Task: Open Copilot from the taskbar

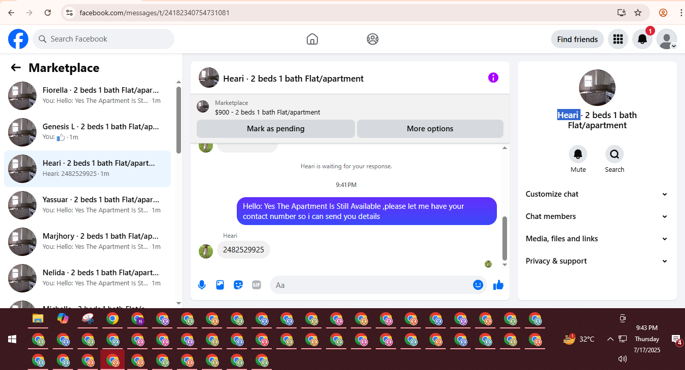Action: [63, 318]
